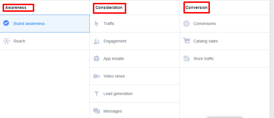Click the Catalog sales cart icon
Screen dimensions: 274x118
[x=187, y=41]
